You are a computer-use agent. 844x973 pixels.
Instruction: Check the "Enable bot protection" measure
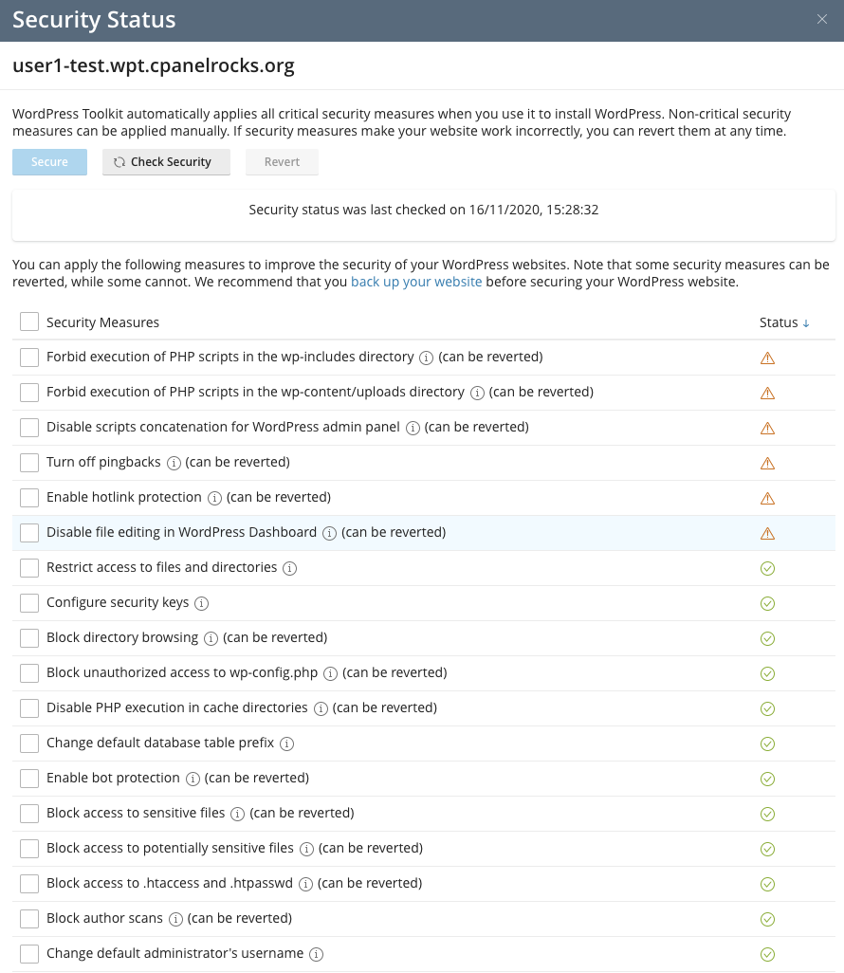[28, 779]
